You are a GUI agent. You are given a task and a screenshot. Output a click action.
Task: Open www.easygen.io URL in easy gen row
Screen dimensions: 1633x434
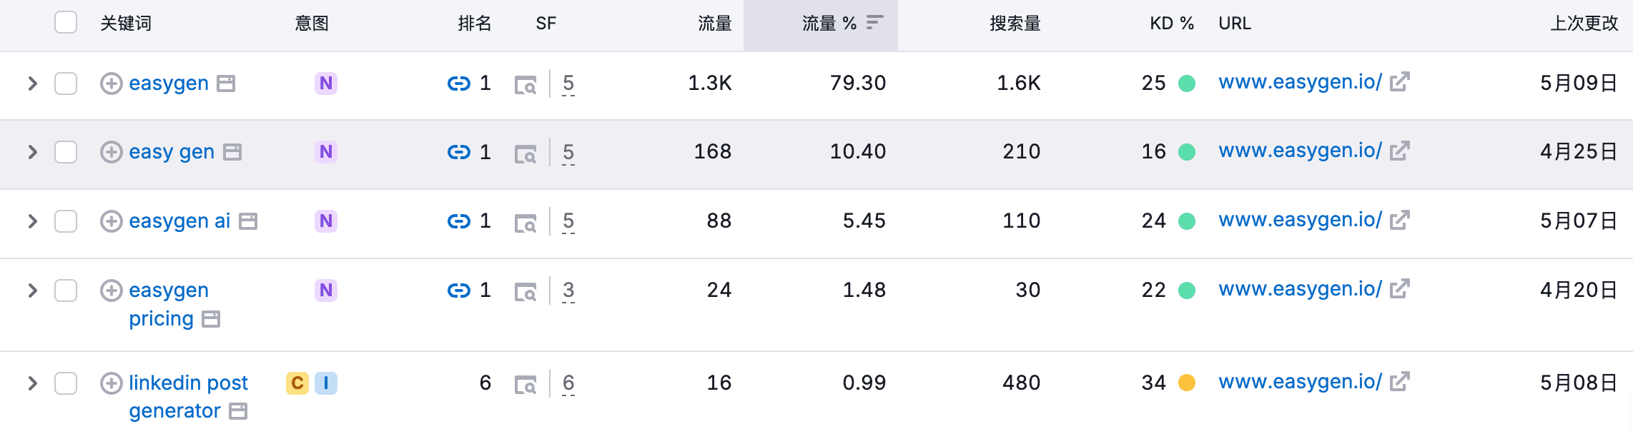point(1300,151)
